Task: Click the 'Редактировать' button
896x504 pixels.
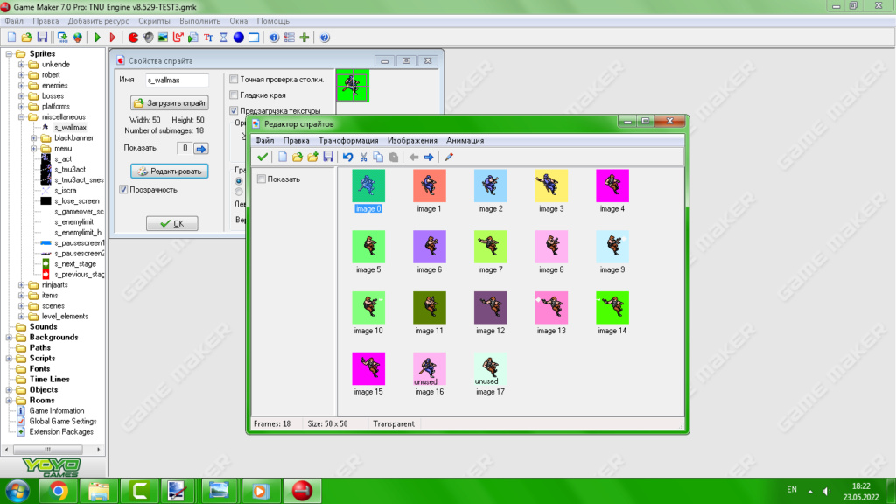Action: point(170,171)
